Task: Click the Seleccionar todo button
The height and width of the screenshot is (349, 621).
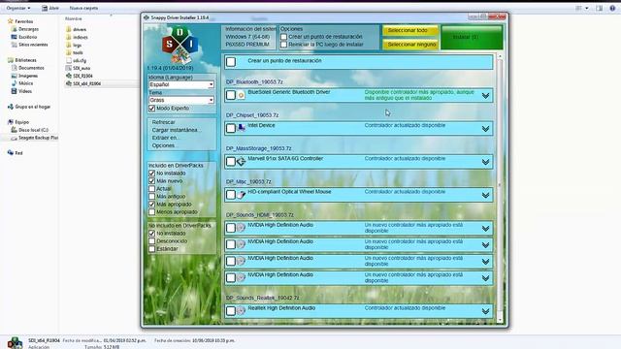Action: 410,30
